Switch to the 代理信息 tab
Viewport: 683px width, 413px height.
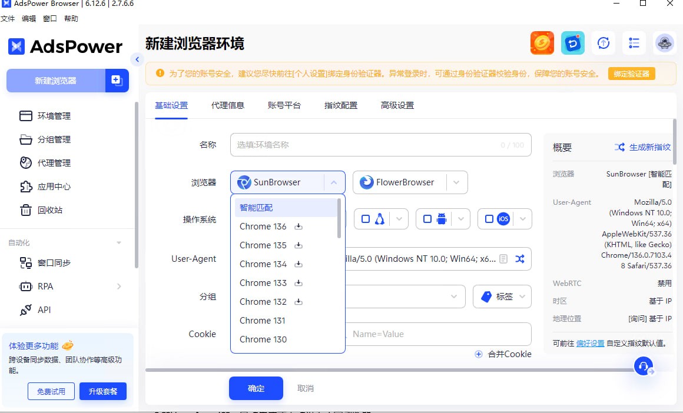click(228, 105)
